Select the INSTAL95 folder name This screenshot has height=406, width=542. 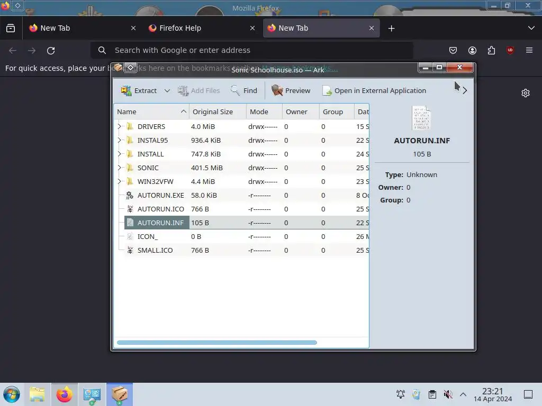coord(152,140)
